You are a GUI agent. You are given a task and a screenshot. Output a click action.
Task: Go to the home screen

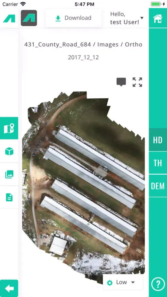pos(158,18)
